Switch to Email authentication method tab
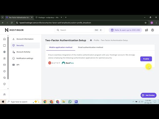The image size is (159, 119). (90, 47)
